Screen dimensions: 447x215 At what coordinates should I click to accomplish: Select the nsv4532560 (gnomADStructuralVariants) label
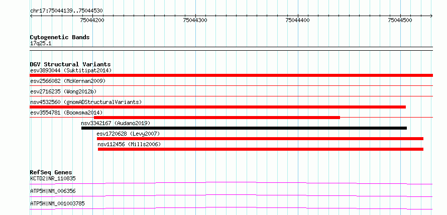point(86,102)
